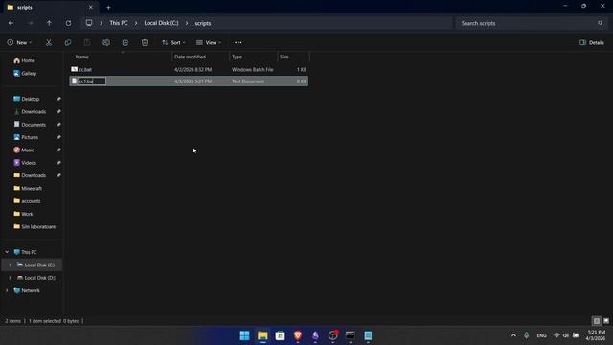Click the Delete trash icon
The image size is (613, 345).
[x=145, y=42]
